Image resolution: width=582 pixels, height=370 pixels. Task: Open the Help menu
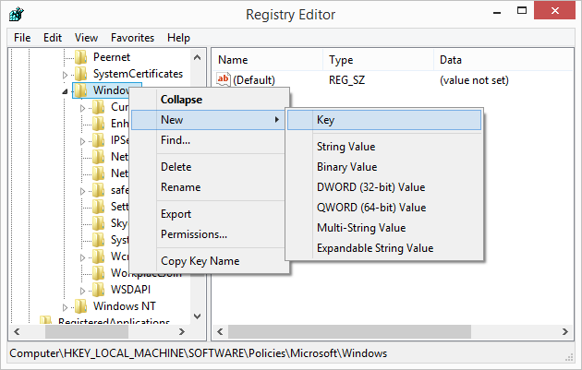(178, 38)
